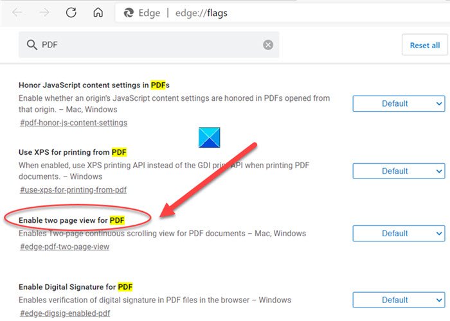Screen dimensions: 450x321
Task: Open #edge-pdf-two-page-view link
Action: [64, 247]
